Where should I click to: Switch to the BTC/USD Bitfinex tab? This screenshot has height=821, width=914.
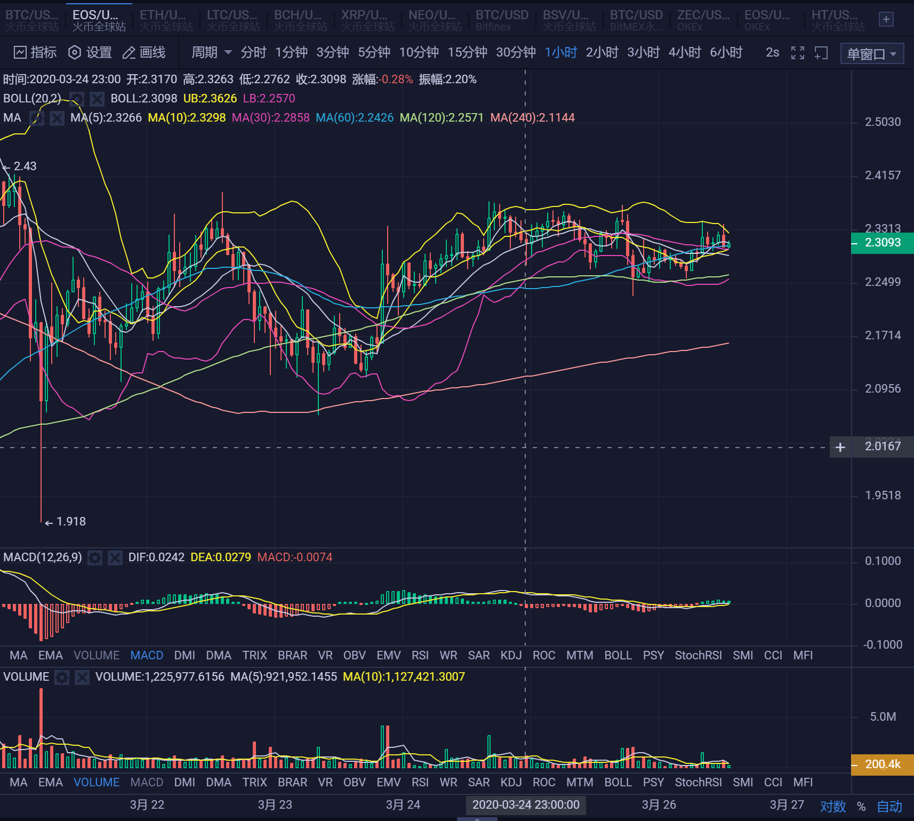click(x=502, y=20)
